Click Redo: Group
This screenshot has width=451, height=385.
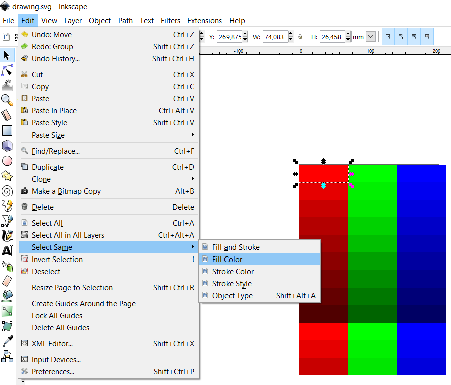(x=108, y=47)
